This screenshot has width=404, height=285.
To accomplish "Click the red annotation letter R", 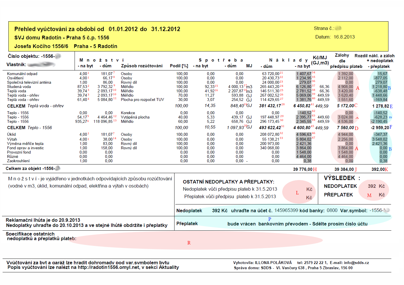I will pos(189,243).
